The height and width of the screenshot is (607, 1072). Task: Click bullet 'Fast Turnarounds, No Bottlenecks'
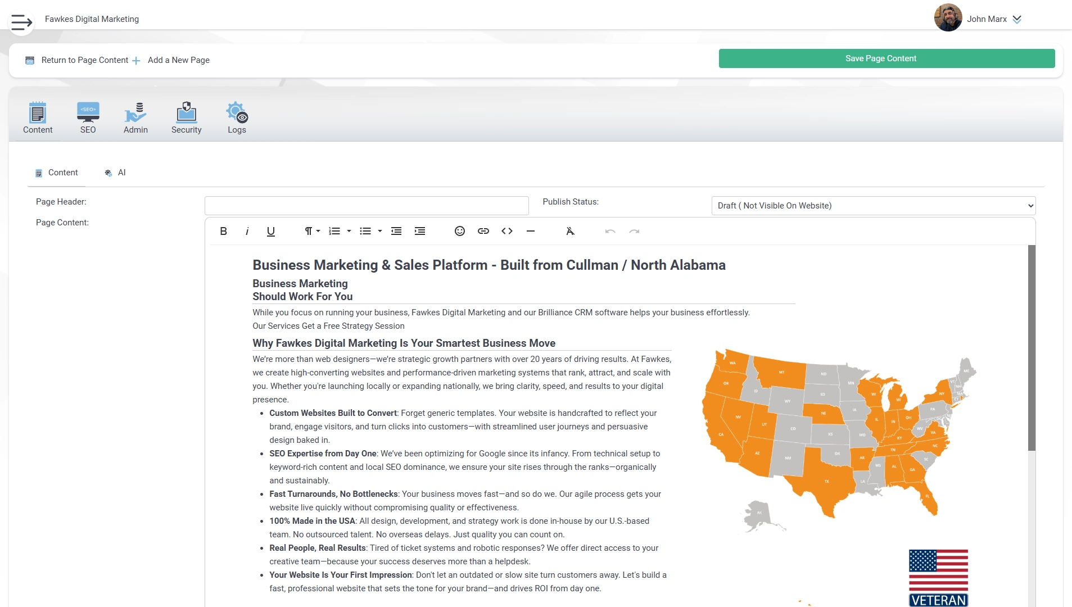(x=333, y=494)
